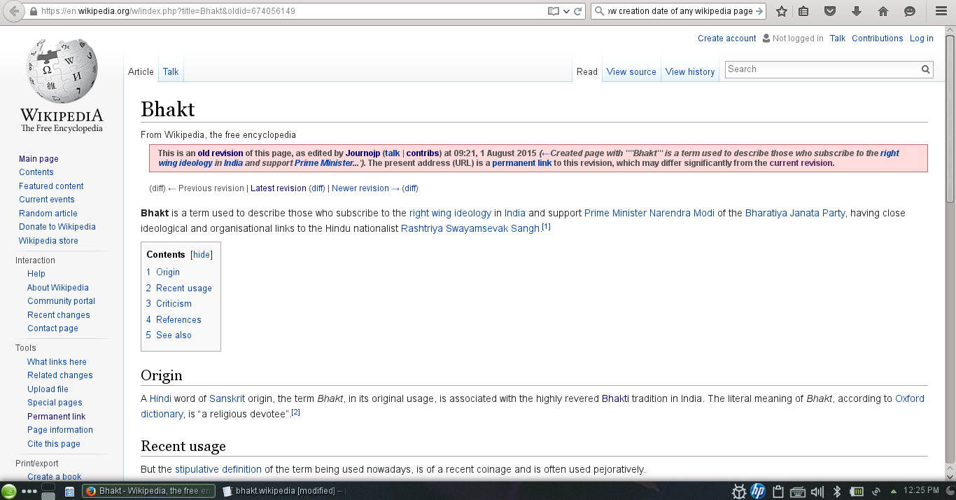Click the magnifier in Wikipedia search box
The width and height of the screenshot is (956, 500).
[x=926, y=69]
